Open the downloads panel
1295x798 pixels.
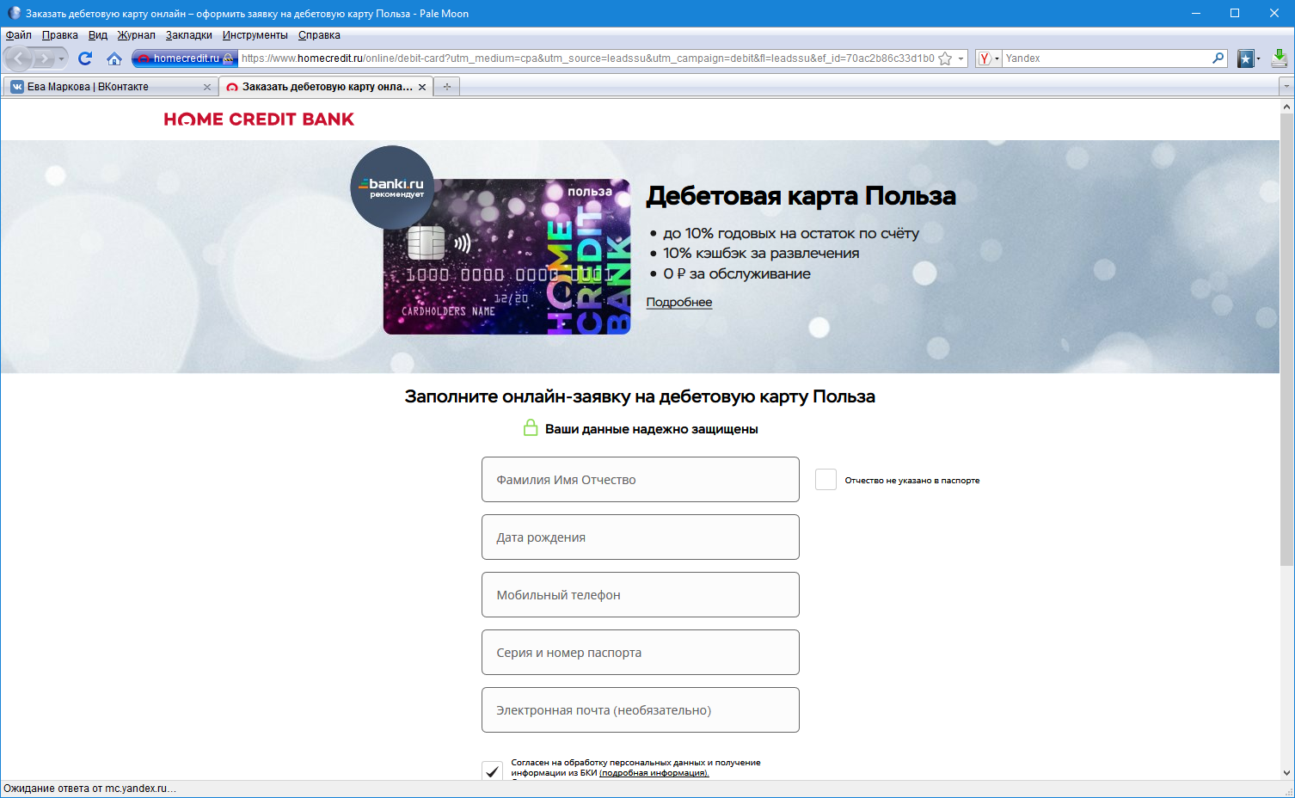1279,58
